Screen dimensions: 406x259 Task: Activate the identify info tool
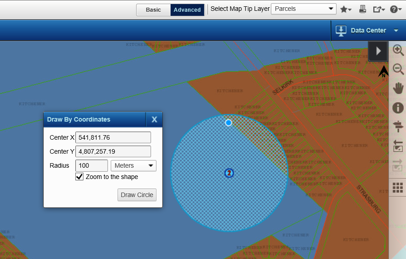(398, 108)
